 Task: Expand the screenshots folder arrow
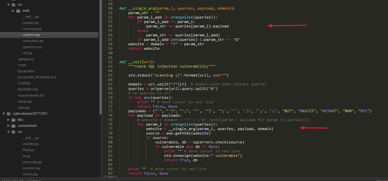click(x=8, y=126)
